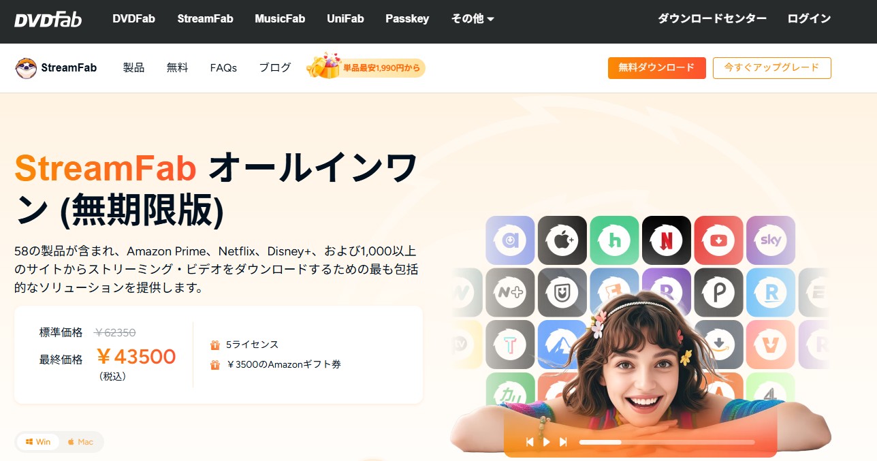877x461 pixels.
Task: Click the 無料ダウンロード orange button
Action: point(656,68)
